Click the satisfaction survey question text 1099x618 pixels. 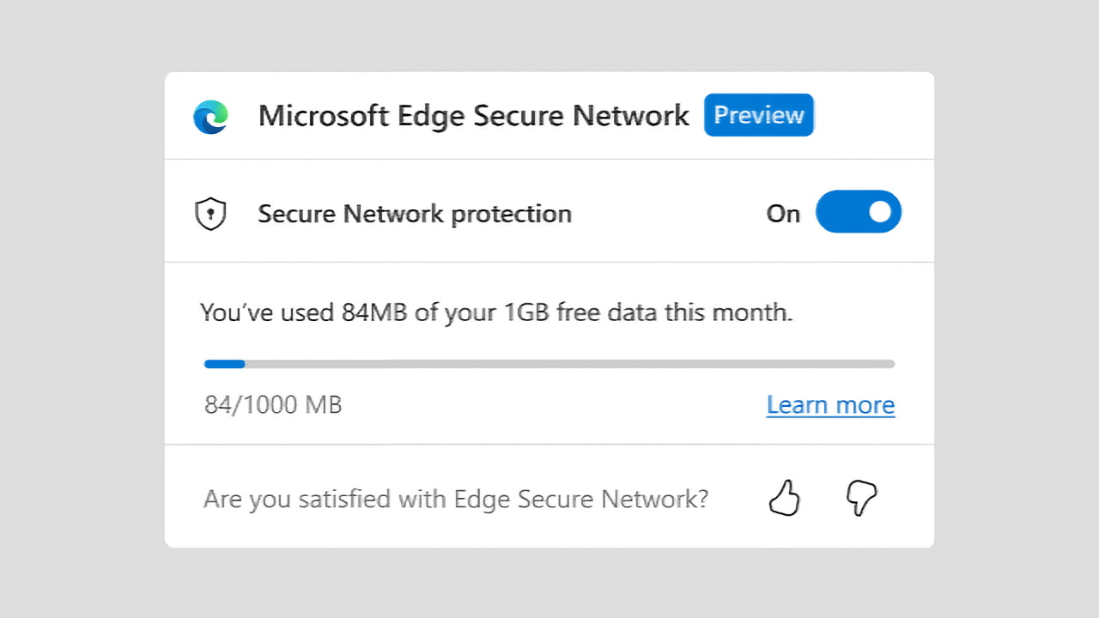pyautogui.click(x=455, y=498)
